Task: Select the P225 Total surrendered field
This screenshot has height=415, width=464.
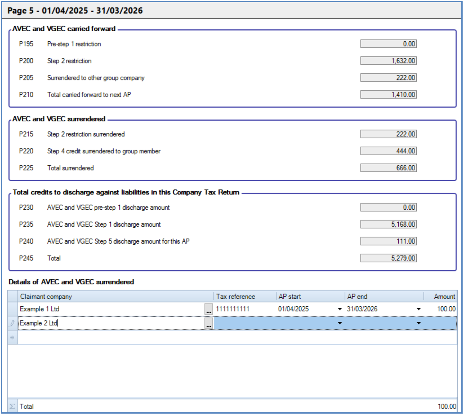Action: 389,168
